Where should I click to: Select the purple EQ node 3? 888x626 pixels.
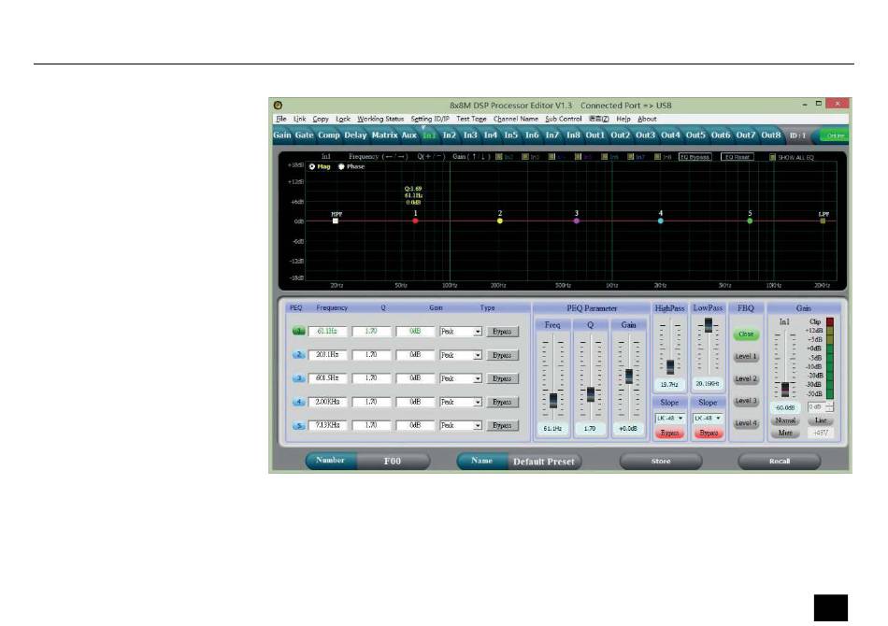[577, 221]
